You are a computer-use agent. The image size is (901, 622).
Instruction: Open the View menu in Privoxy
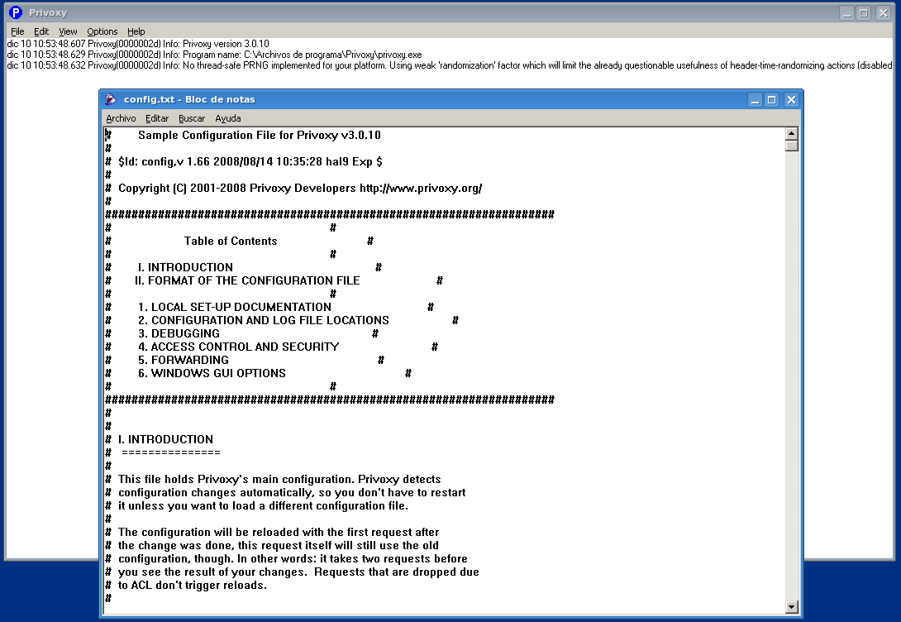68,31
